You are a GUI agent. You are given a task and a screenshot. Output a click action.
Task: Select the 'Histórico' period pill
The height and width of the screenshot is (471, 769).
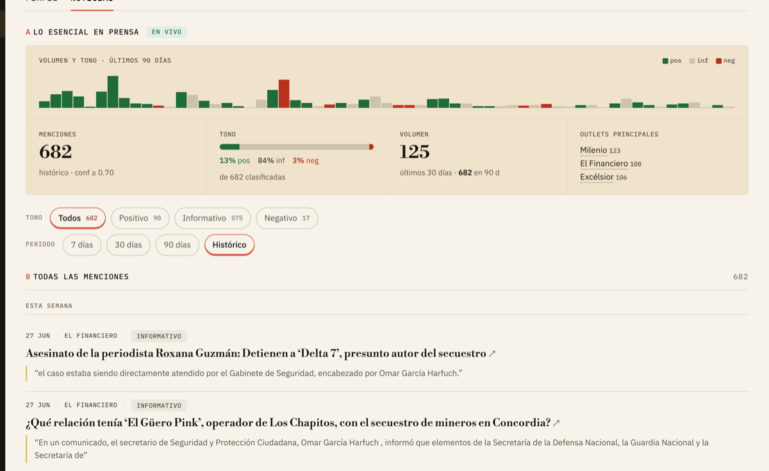[x=229, y=245]
